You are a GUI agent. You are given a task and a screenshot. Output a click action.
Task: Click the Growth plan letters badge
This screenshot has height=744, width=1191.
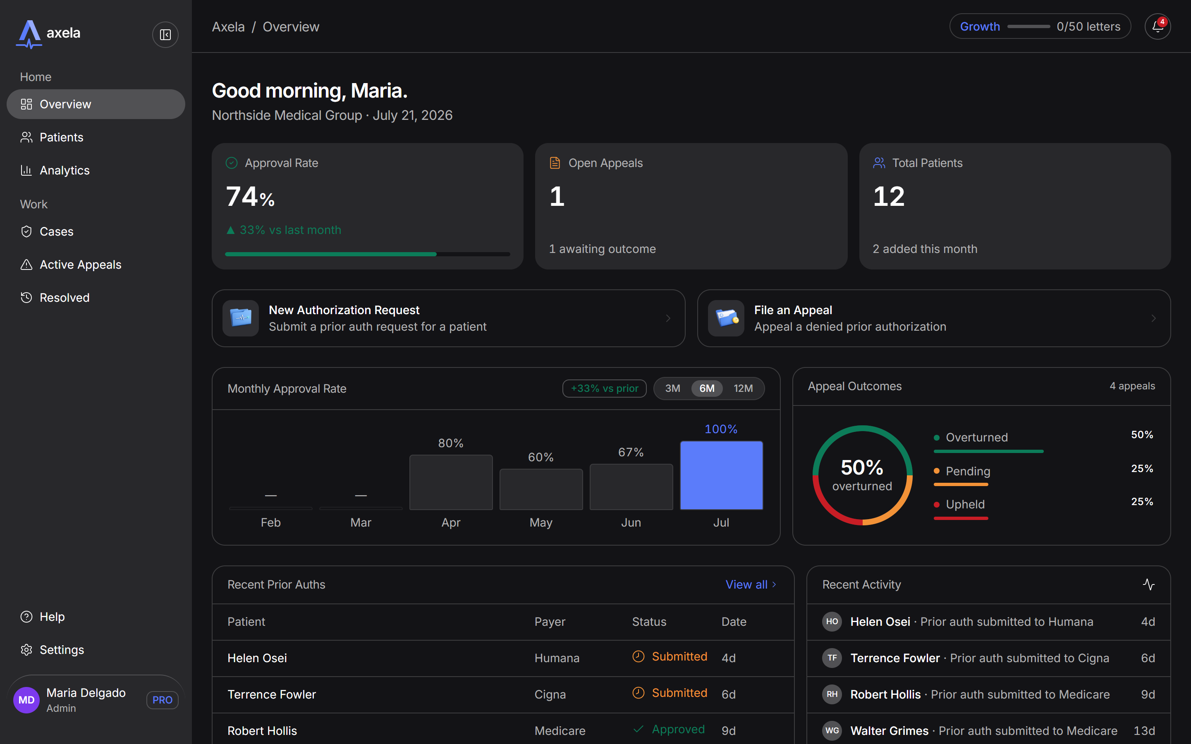click(1040, 26)
